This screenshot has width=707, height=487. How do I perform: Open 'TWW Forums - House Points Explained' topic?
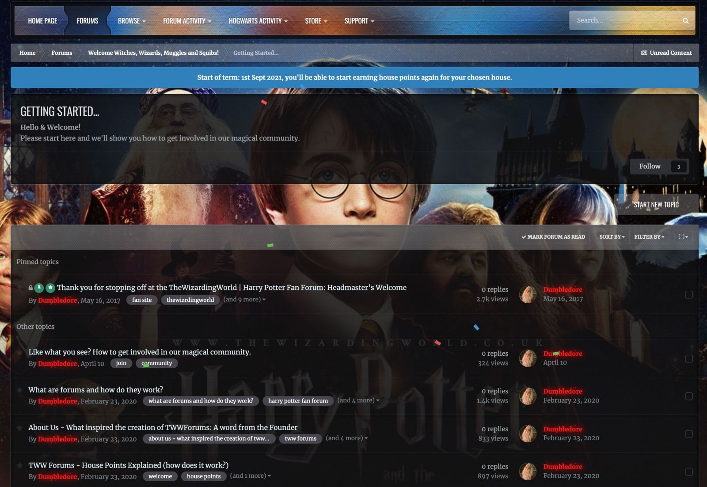(129, 465)
